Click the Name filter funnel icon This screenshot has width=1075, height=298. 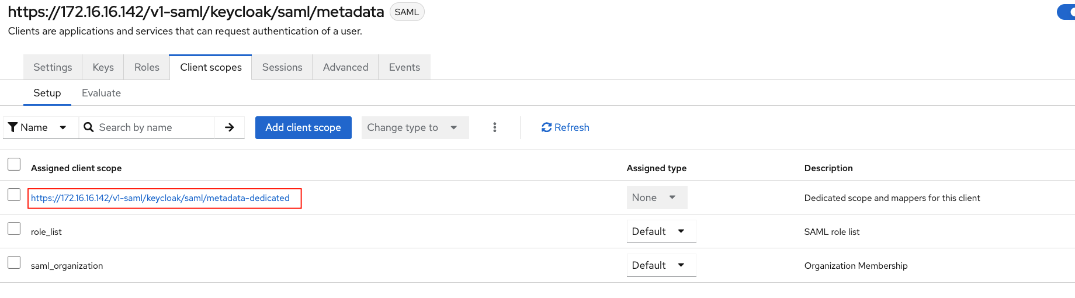coord(13,127)
